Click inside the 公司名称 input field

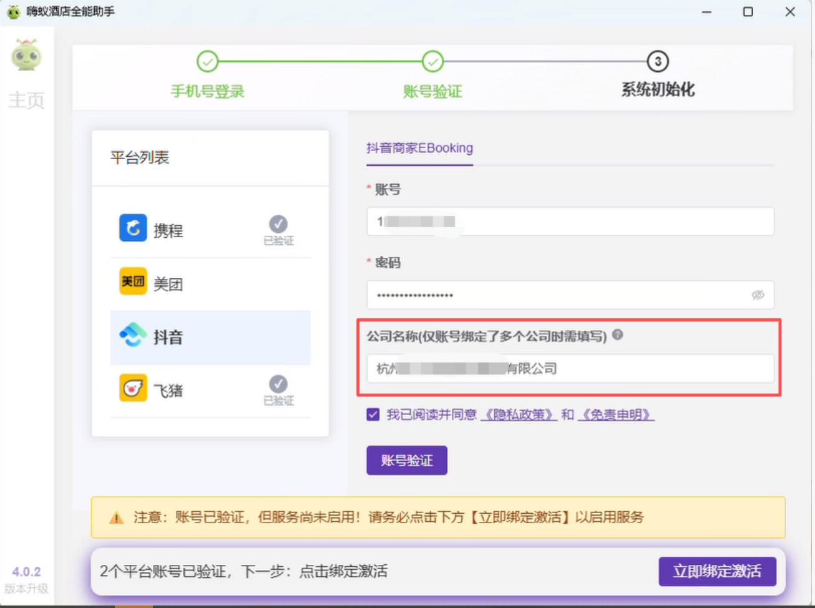569,369
